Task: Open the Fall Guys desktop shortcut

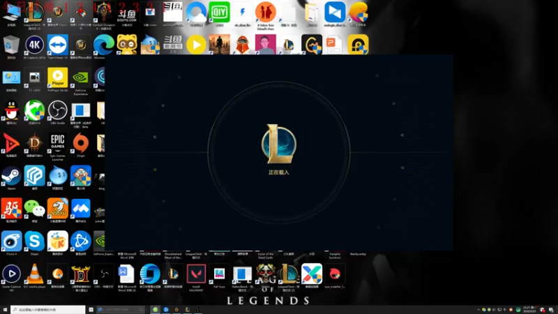Action: [x=219, y=274]
